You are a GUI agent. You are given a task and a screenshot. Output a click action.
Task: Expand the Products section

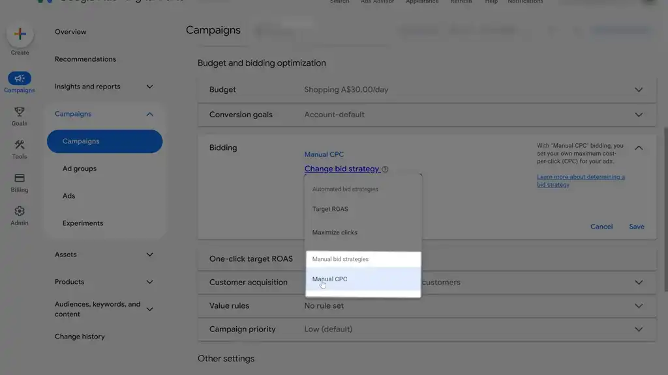pos(149,282)
